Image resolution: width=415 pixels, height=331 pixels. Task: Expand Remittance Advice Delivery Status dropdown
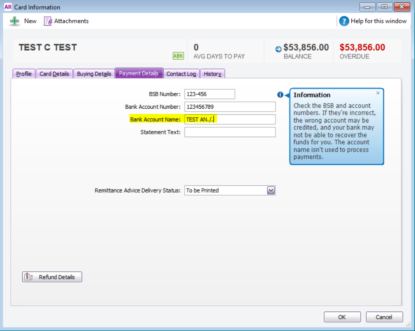coord(271,191)
